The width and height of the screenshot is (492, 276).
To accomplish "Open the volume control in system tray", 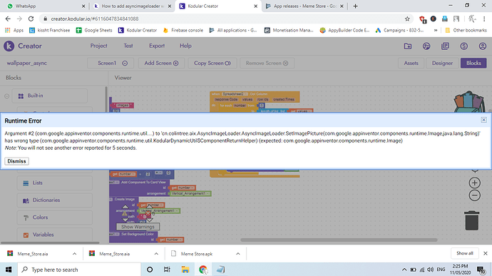I will pyautogui.click(x=431, y=270).
